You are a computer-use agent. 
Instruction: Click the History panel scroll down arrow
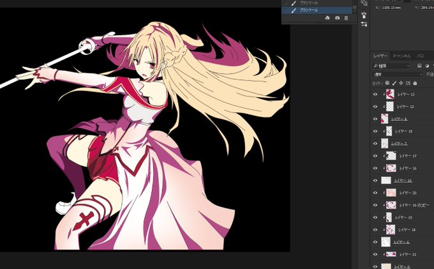[355, 10]
